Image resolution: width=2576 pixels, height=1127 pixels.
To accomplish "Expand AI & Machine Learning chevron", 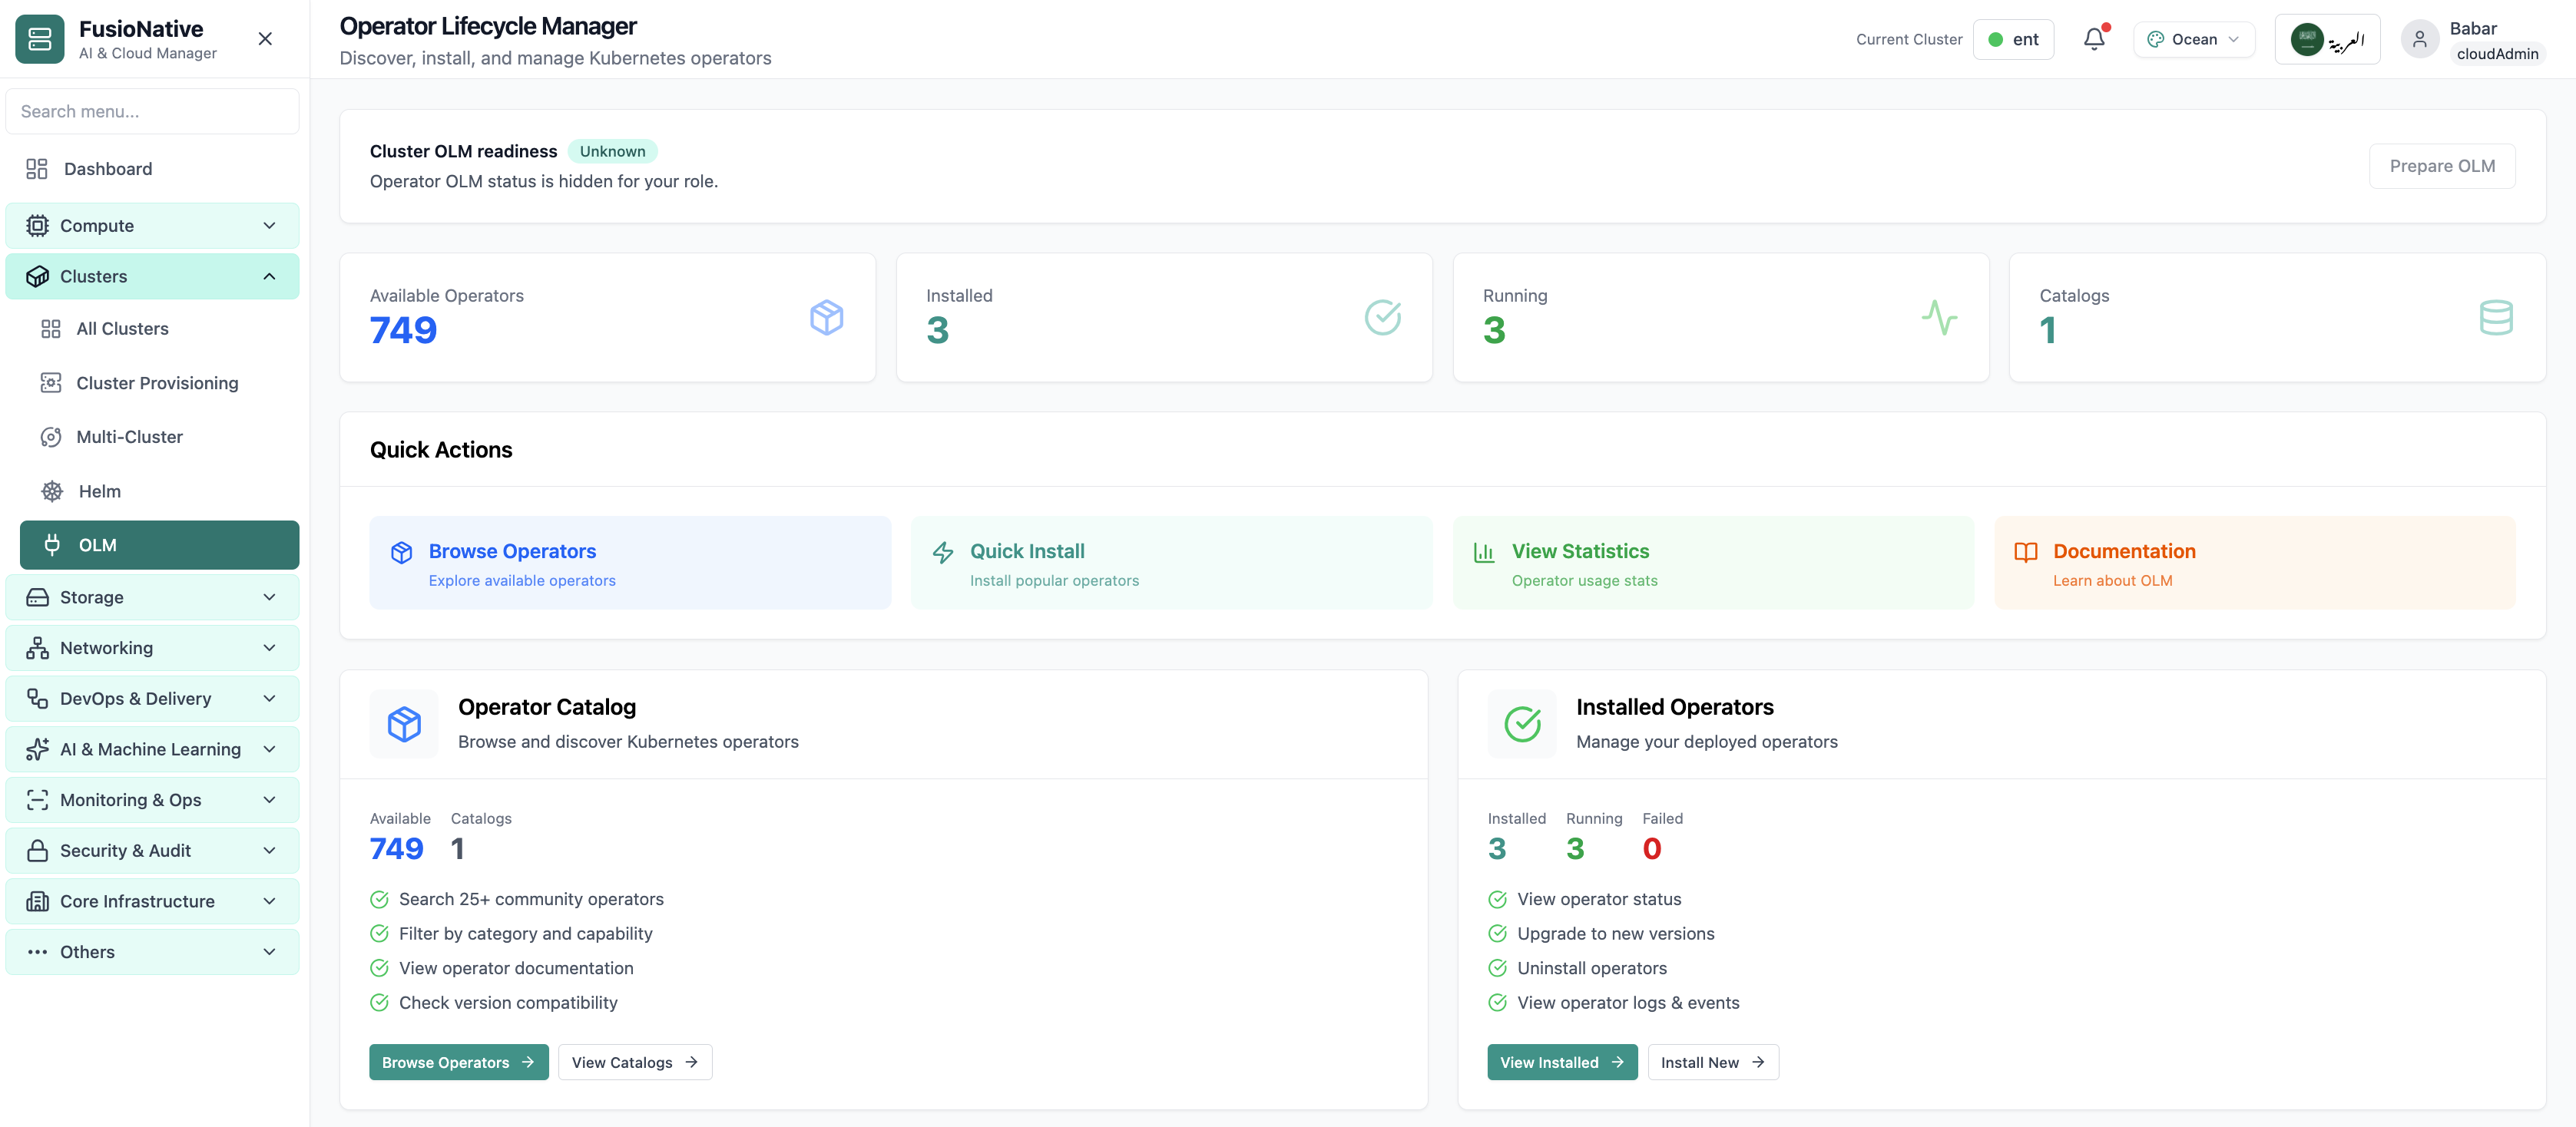I will point(269,750).
